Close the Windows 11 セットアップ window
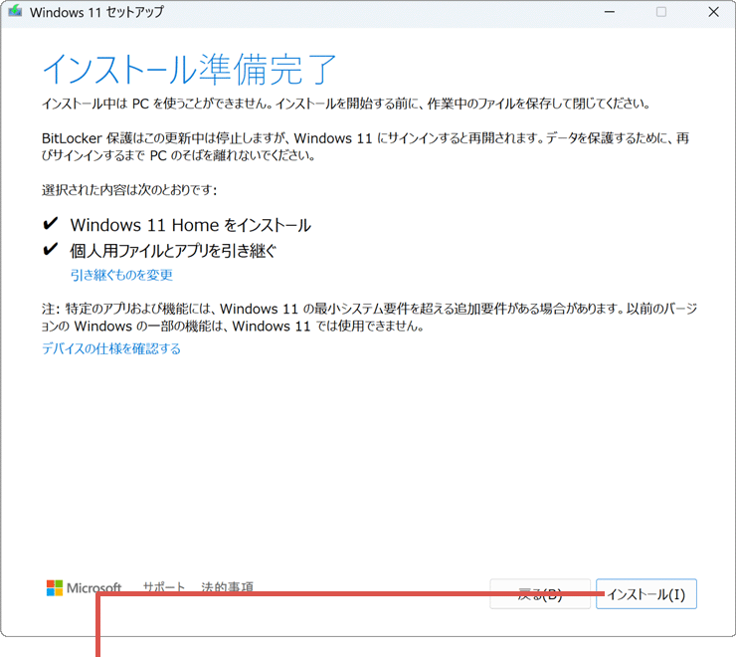 click(713, 12)
